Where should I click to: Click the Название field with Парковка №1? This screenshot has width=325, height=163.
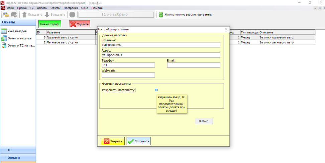point(161,45)
